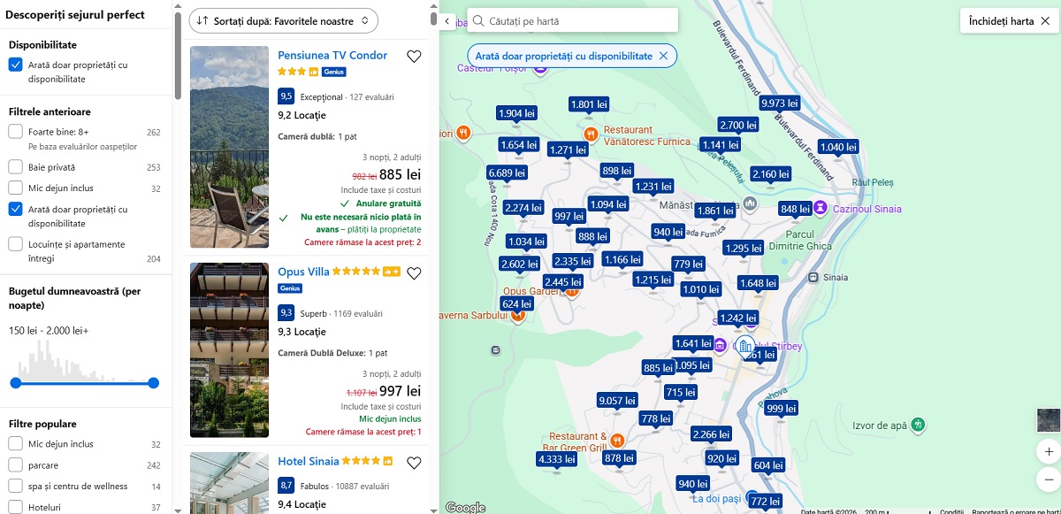Open the Condiții map terms link
Image resolution: width=1061 pixels, height=514 pixels.
click(x=952, y=510)
